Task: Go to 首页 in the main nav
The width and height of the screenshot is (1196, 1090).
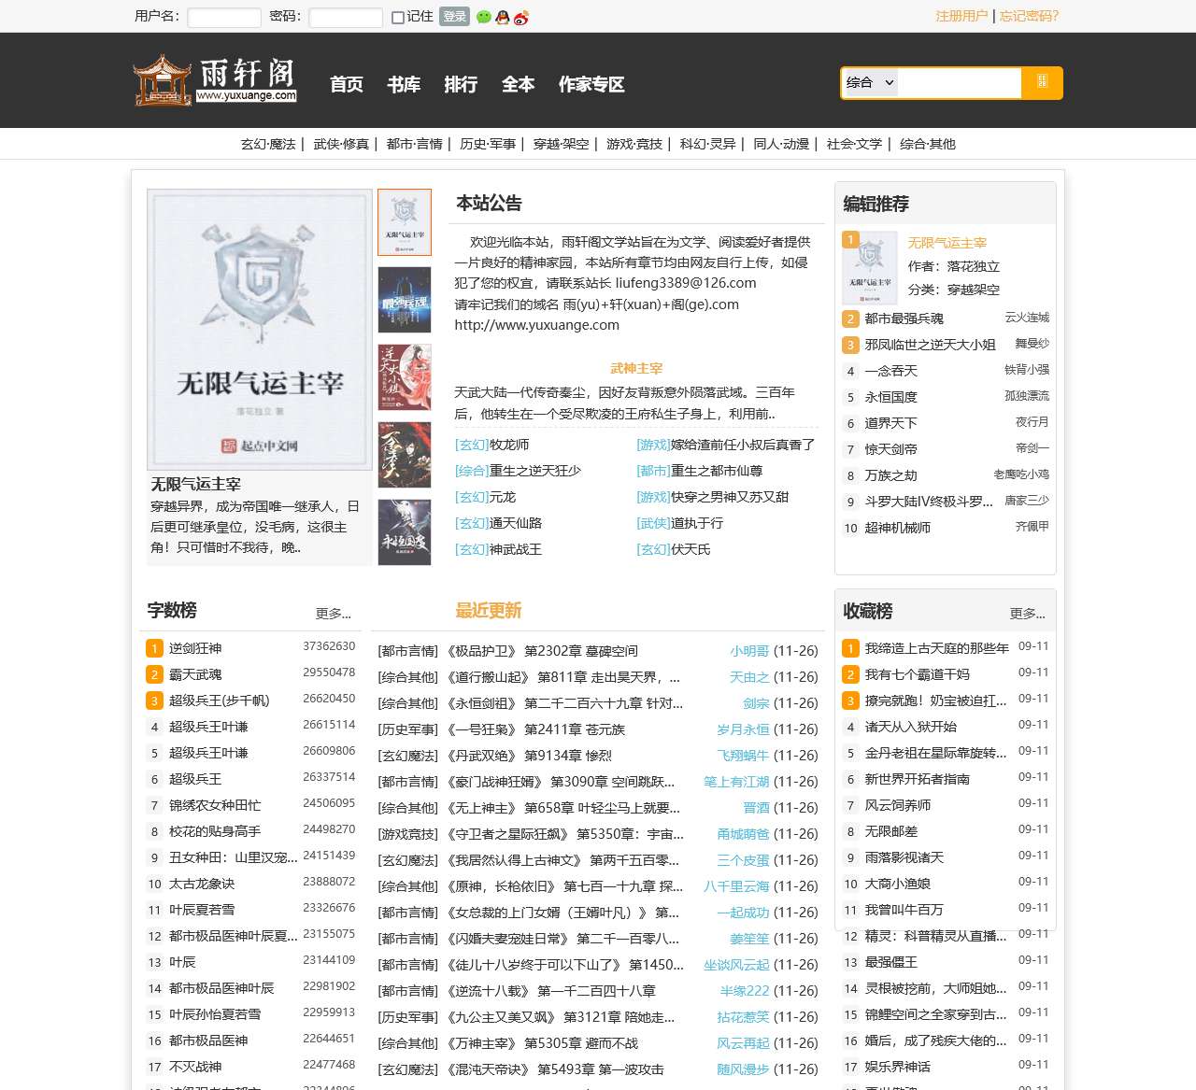Action: 347,84
